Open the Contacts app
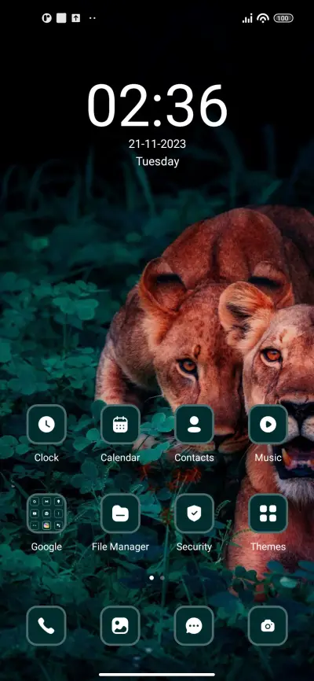This screenshot has width=314, height=681. [x=194, y=425]
